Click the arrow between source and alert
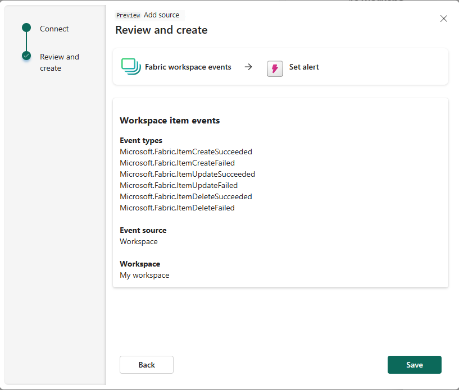 [248, 67]
